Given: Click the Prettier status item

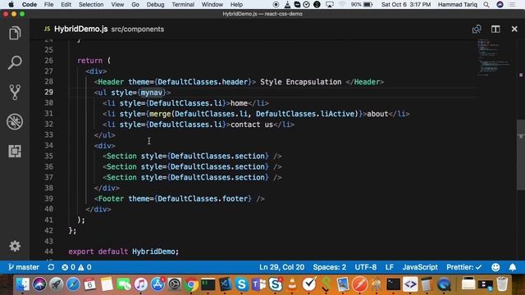Looking at the screenshot, I should pos(463,267).
